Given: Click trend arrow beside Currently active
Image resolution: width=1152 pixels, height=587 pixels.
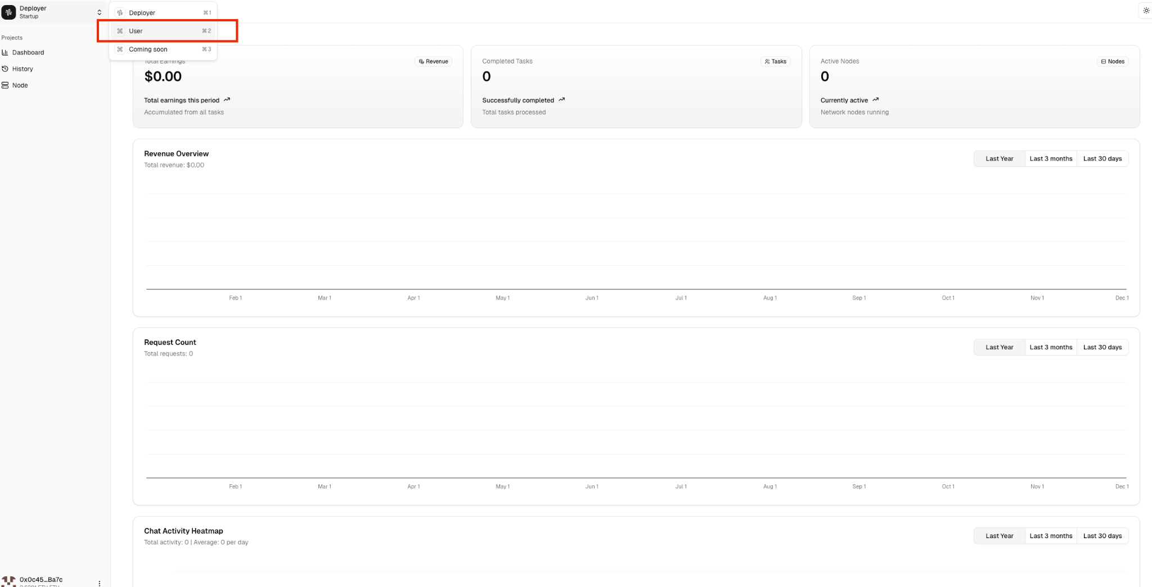Looking at the screenshot, I should (x=875, y=100).
